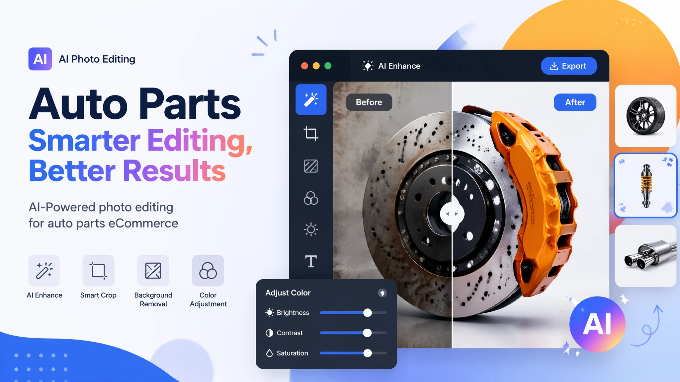Click the before/after comparison divider handle
The width and height of the screenshot is (680, 382).
click(x=452, y=214)
